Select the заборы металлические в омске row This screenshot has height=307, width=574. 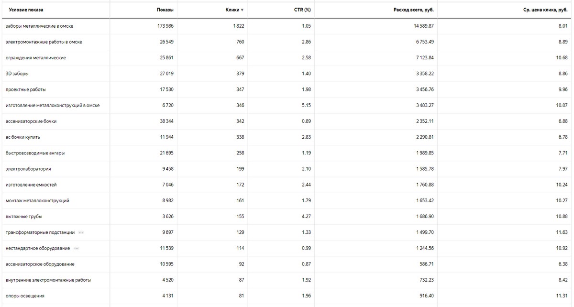39,26
